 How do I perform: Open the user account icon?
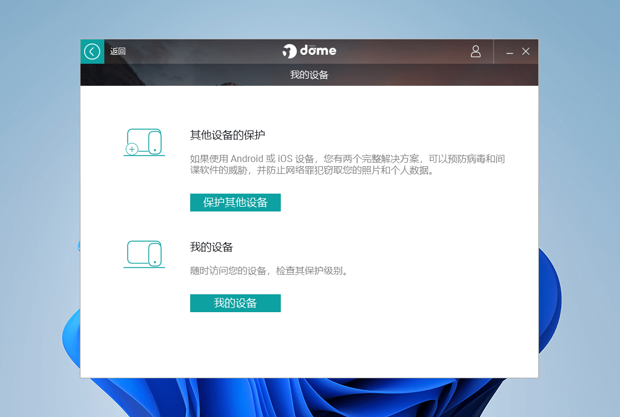coord(475,52)
